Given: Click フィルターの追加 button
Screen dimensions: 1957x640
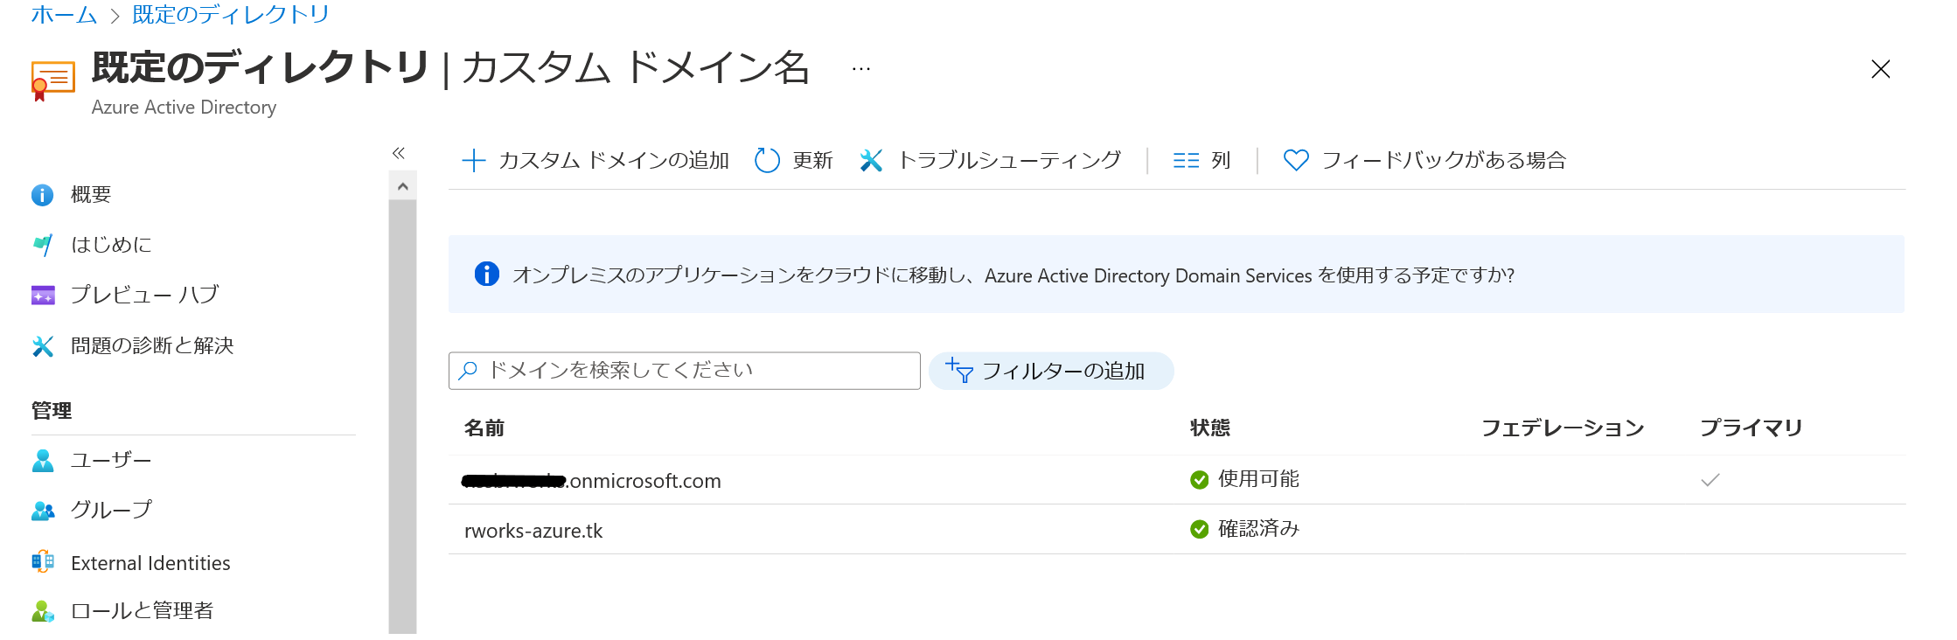Looking at the screenshot, I should [x=1051, y=371].
